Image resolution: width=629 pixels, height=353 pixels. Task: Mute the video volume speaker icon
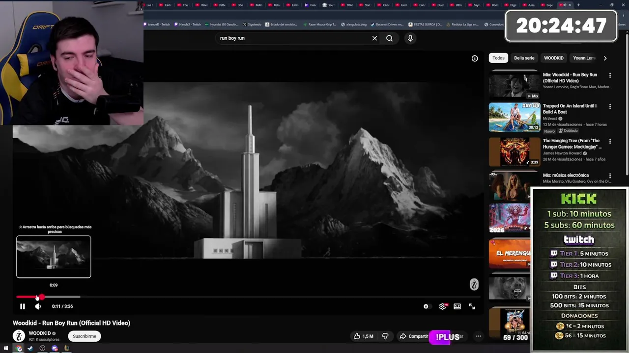pos(38,306)
